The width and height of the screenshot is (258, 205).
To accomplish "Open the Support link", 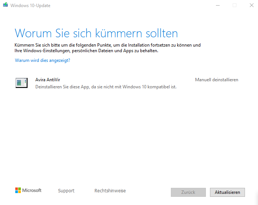I will [x=66, y=191].
